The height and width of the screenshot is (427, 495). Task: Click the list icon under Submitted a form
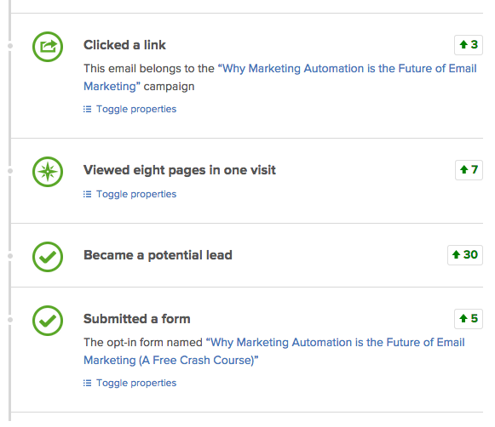click(x=87, y=383)
